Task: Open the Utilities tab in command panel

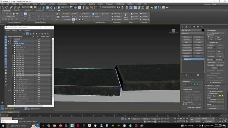Action: [202, 27]
